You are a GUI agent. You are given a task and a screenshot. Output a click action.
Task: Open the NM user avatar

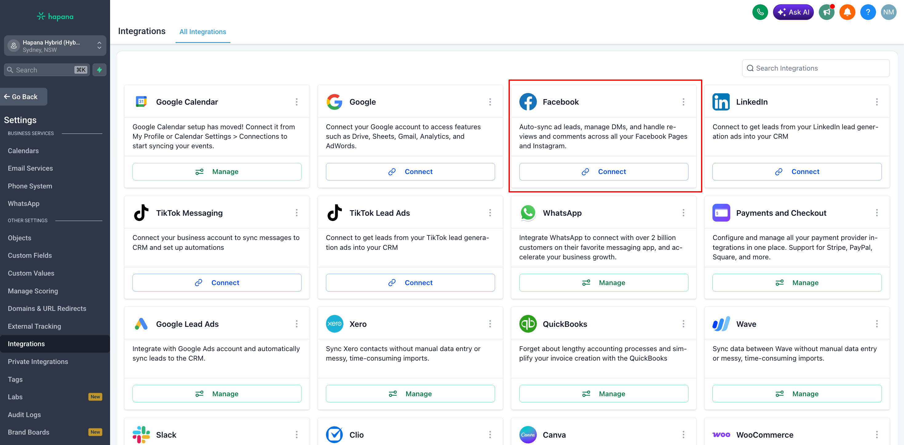click(x=888, y=12)
